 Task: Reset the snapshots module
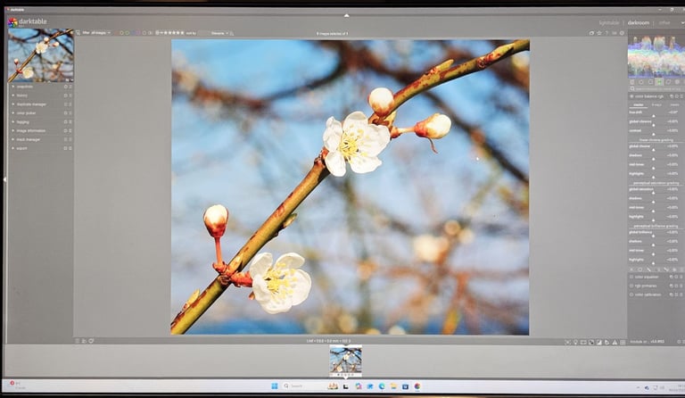point(65,87)
